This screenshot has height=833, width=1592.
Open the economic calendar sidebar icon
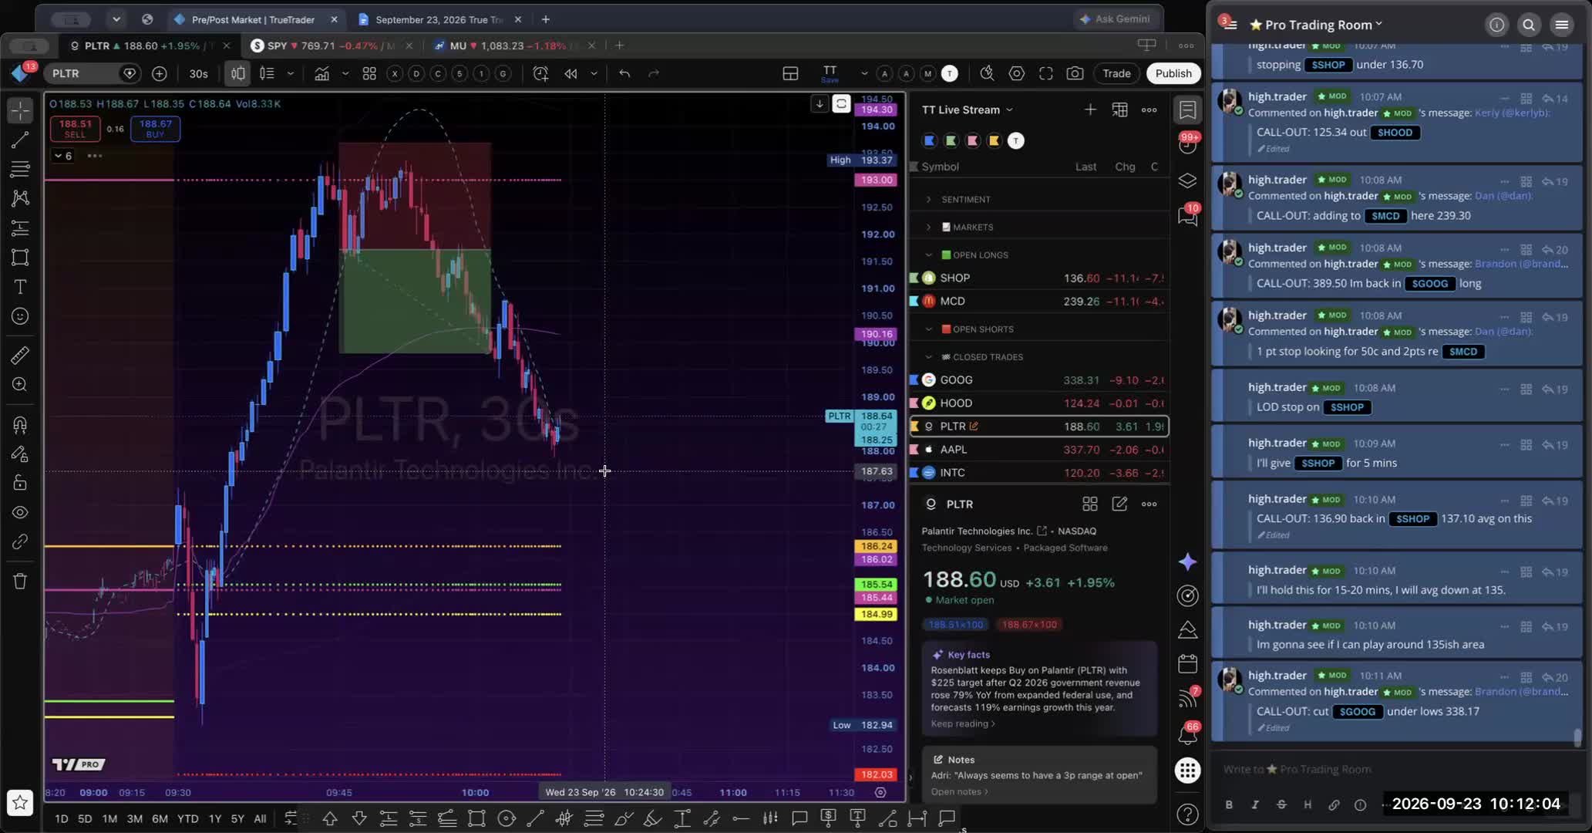click(x=1187, y=663)
